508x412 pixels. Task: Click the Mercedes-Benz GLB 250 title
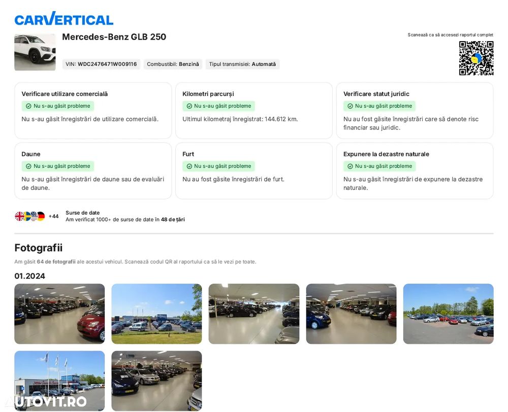114,37
